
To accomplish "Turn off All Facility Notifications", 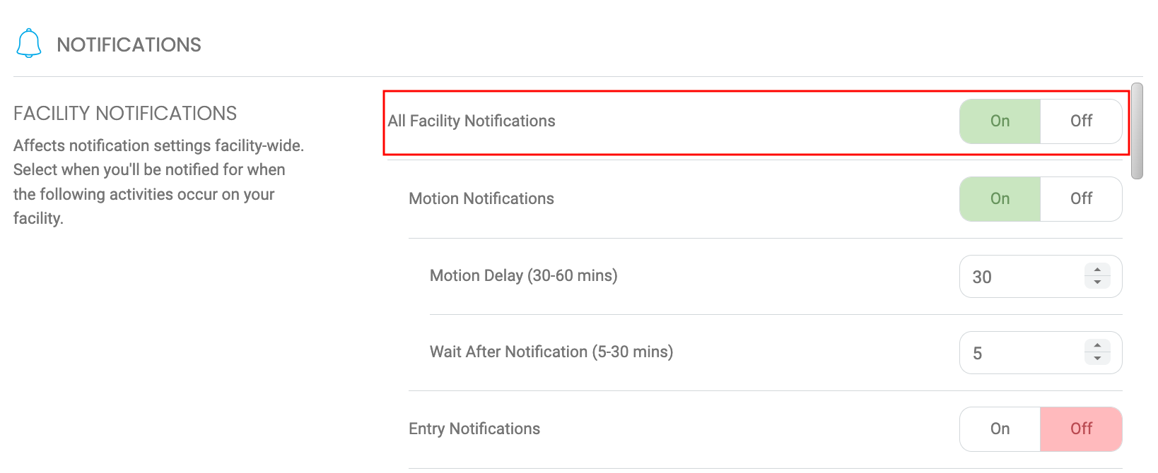I will 1081,121.
